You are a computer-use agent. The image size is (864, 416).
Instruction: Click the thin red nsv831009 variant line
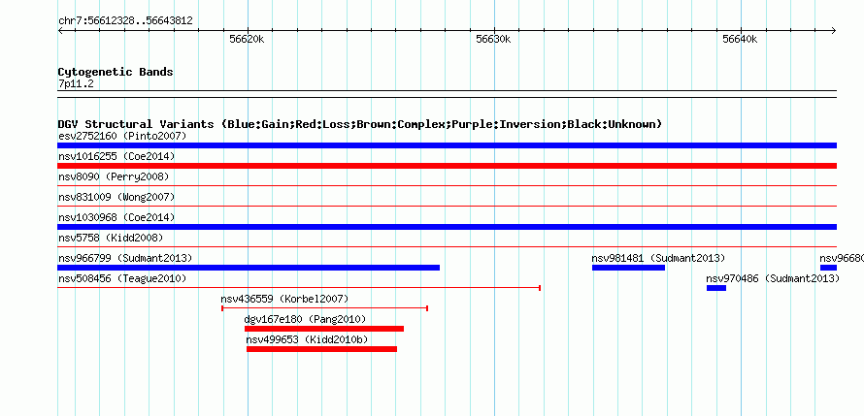tap(447, 207)
